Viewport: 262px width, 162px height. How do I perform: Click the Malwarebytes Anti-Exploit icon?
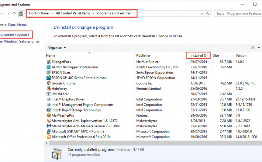[49, 121]
